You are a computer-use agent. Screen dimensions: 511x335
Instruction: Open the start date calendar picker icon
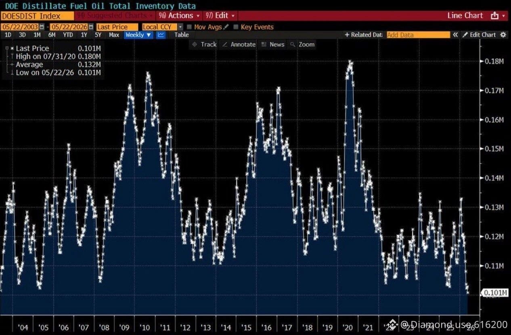[43, 27]
